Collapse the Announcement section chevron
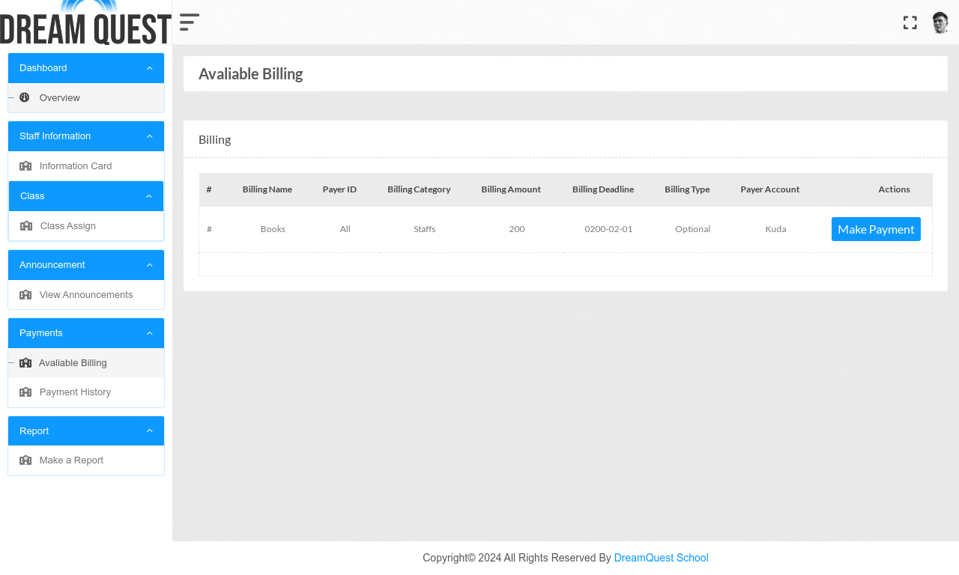Image resolution: width=959 pixels, height=575 pixels. (x=149, y=265)
